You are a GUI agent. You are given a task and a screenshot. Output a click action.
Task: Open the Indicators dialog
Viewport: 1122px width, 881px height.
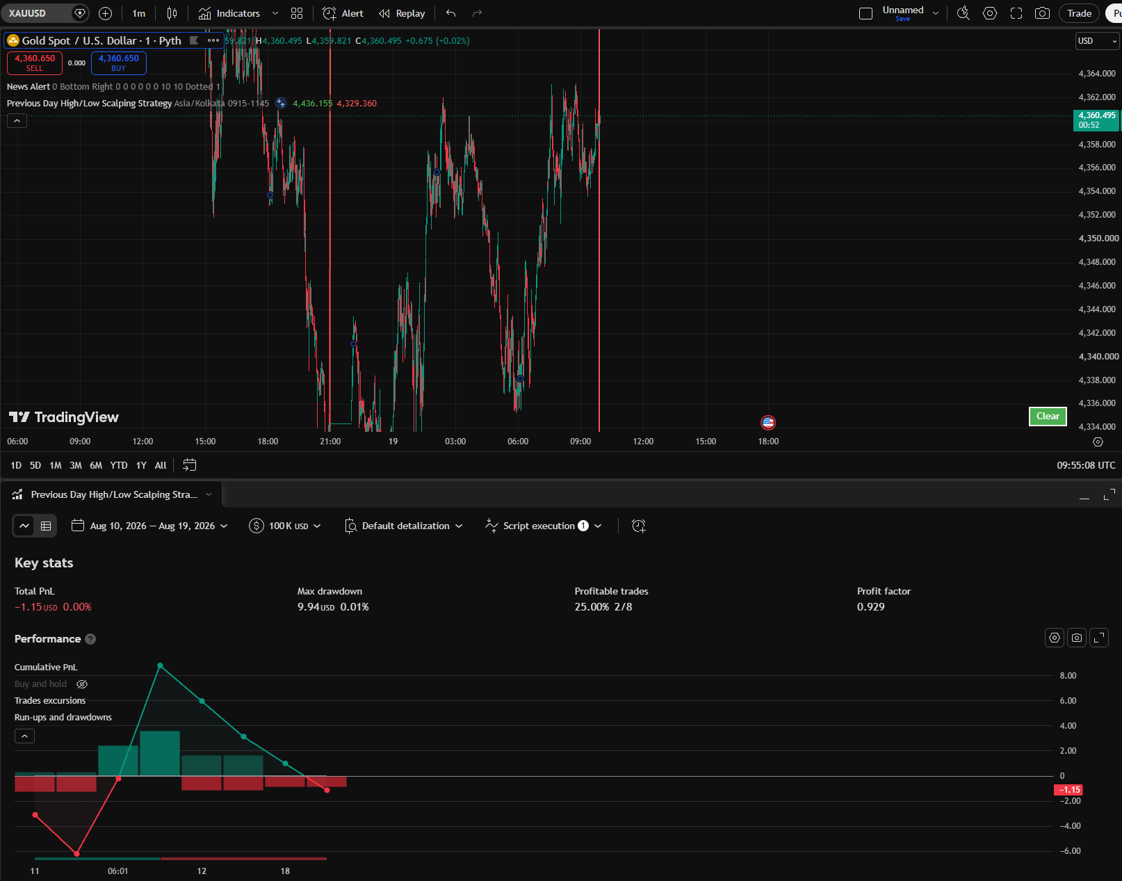pyautogui.click(x=229, y=13)
